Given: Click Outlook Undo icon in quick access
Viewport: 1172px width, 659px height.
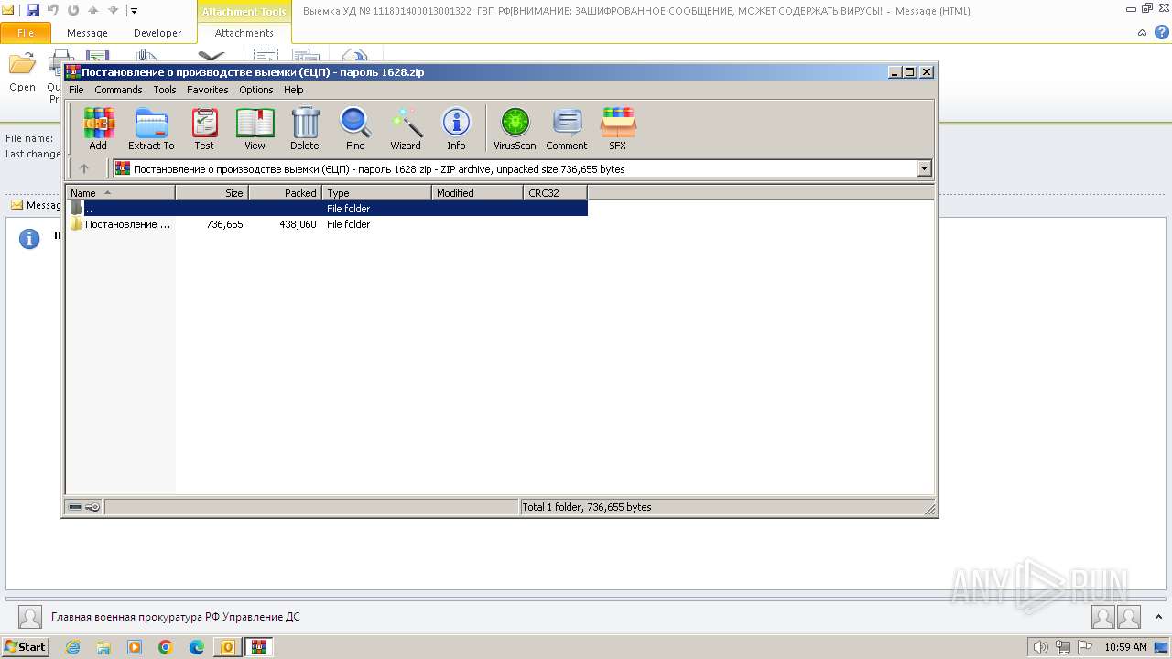Looking at the screenshot, I should coord(53,11).
